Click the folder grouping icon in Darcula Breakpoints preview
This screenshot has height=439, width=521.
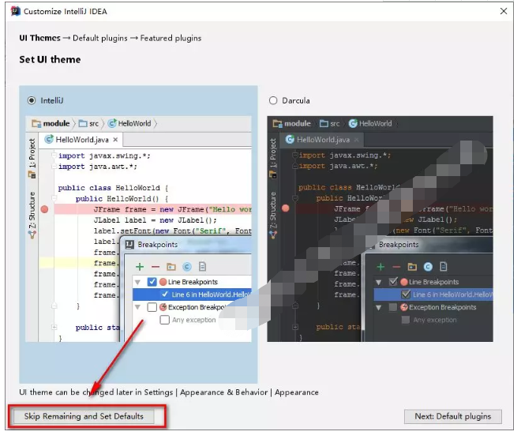click(x=412, y=267)
